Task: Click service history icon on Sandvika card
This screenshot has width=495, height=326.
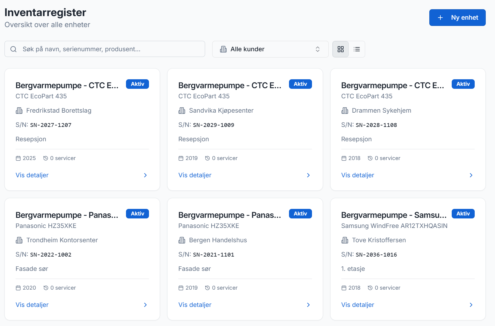Action: point(207,158)
